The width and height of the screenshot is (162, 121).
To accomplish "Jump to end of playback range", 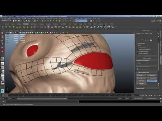I will pos(160,95).
